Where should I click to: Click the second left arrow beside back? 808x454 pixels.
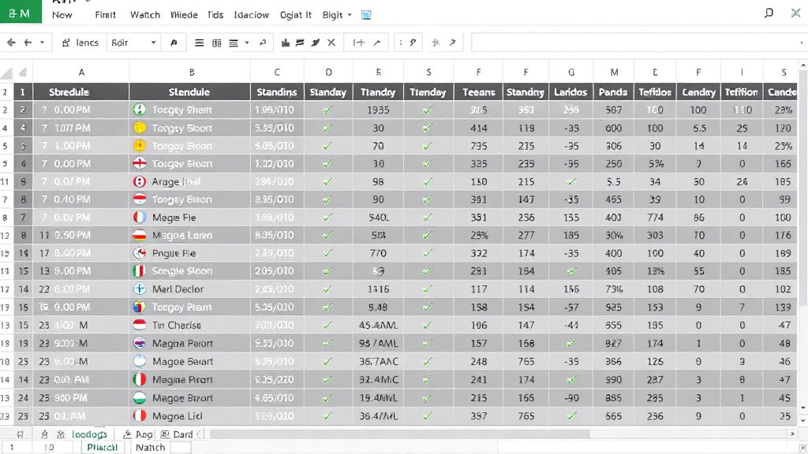tap(28, 43)
